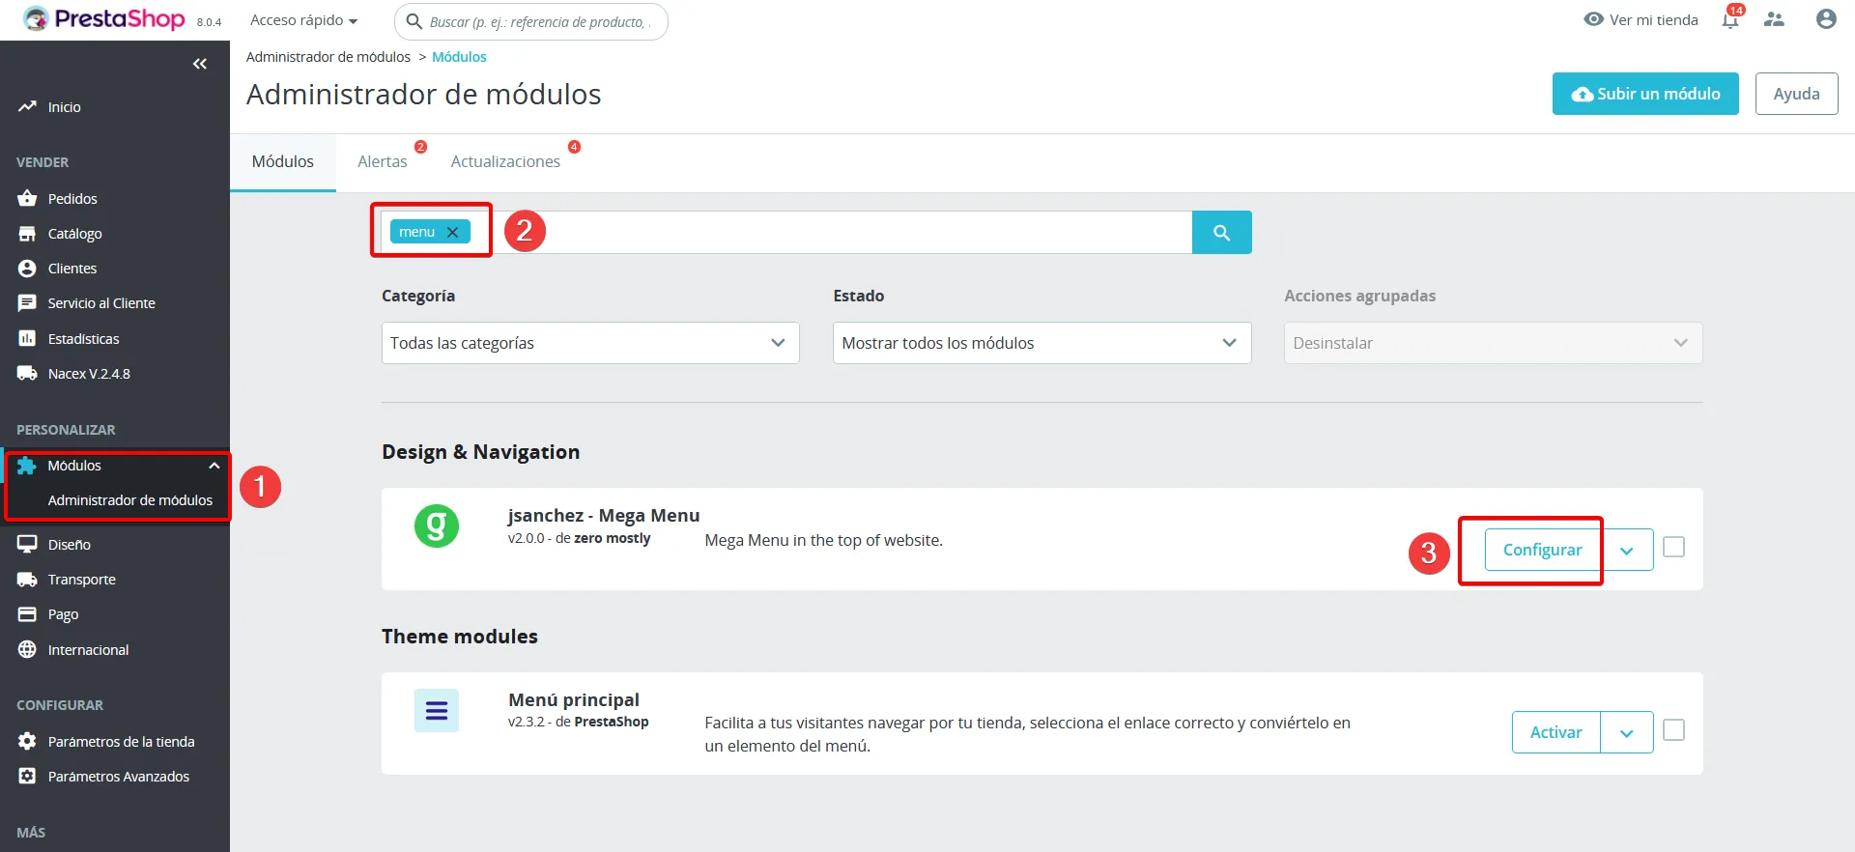The image size is (1855, 852).
Task: Select checkbox for Menú principal module
Action: [1674, 730]
